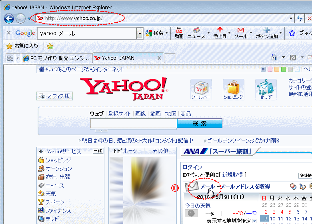
Task: Click the browser Back button
Action: coord(9,18)
